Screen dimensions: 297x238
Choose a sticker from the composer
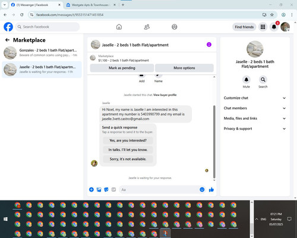tap(106, 190)
